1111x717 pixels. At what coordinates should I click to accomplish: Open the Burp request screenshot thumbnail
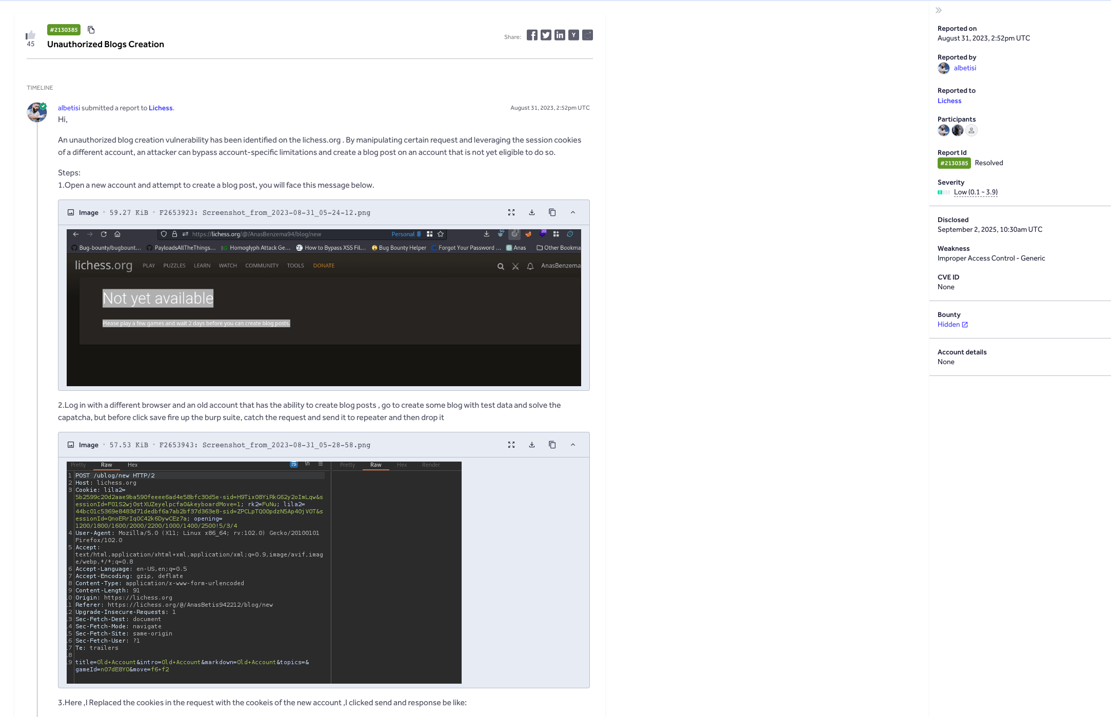click(264, 572)
